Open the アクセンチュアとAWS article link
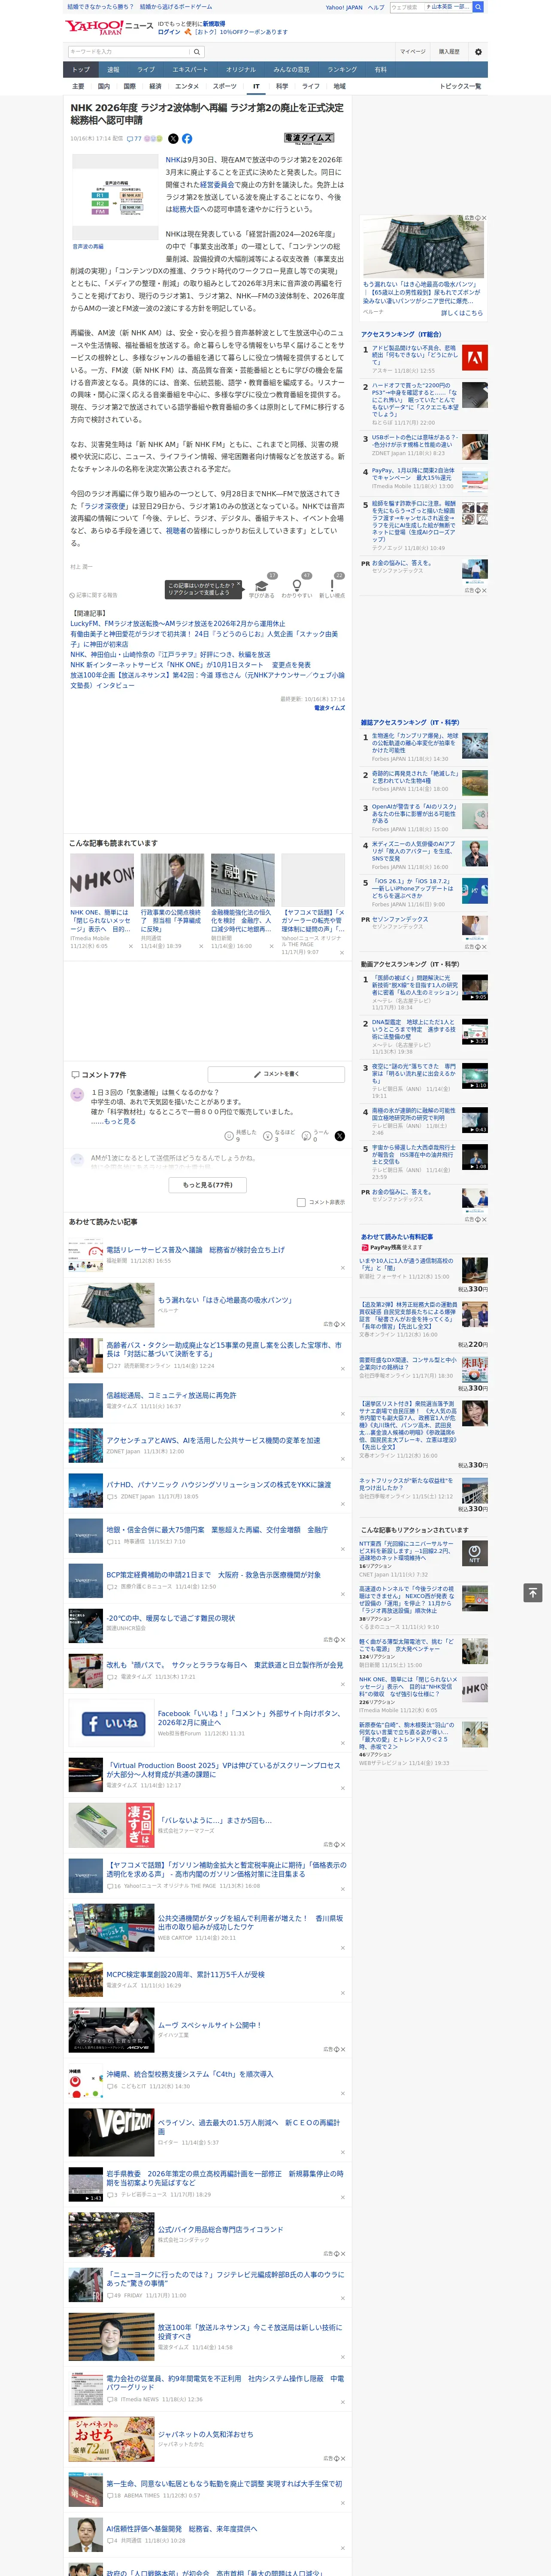The image size is (551, 2576). 213,1441
